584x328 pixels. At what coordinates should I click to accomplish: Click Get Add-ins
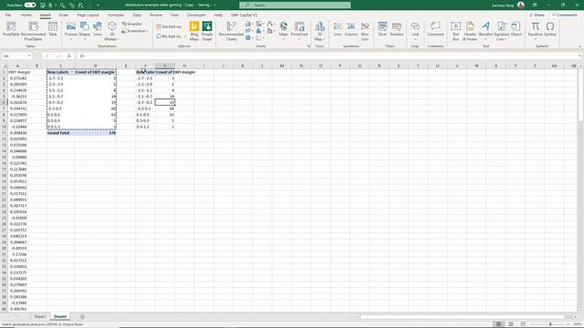click(x=169, y=26)
